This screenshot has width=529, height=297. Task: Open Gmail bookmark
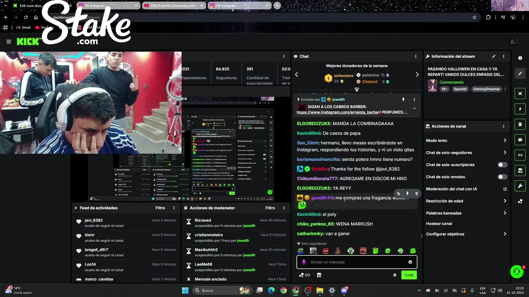[23, 28]
